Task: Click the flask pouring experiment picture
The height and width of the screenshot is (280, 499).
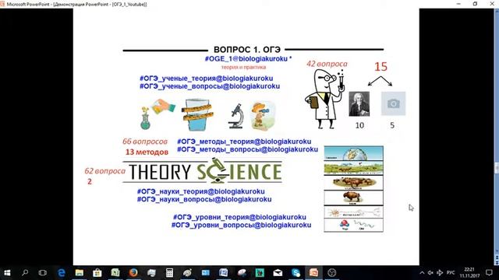Action: 157,114
